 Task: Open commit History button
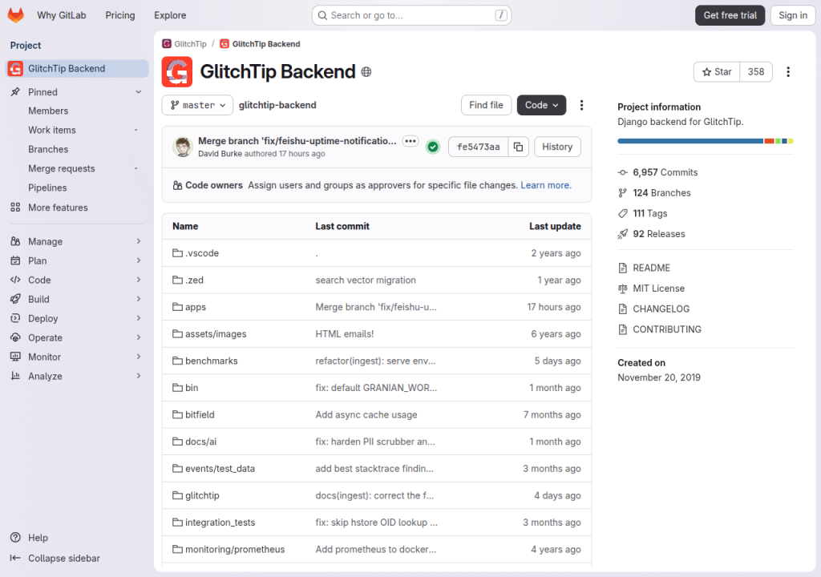pos(557,147)
